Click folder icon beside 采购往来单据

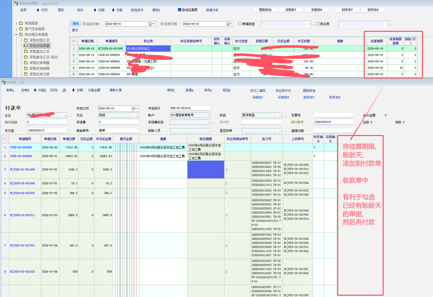pos(26,63)
